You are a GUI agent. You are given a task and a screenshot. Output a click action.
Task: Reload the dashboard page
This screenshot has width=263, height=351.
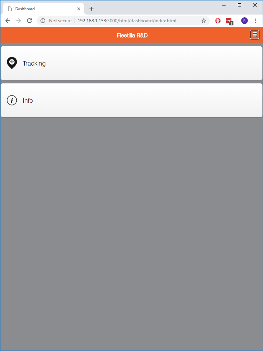tap(29, 21)
